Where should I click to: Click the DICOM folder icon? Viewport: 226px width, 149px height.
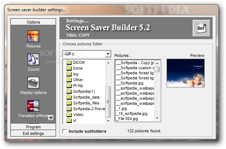click(69, 62)
